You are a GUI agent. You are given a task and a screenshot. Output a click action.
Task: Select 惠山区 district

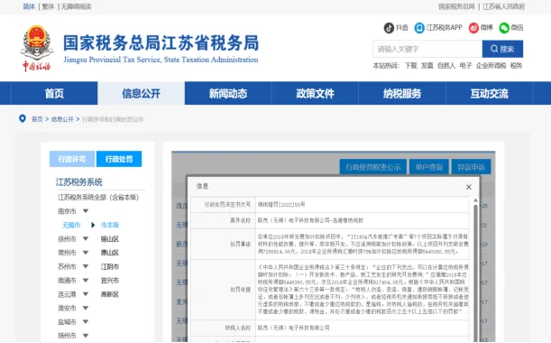pyautogui.click(x=110, y=253)
